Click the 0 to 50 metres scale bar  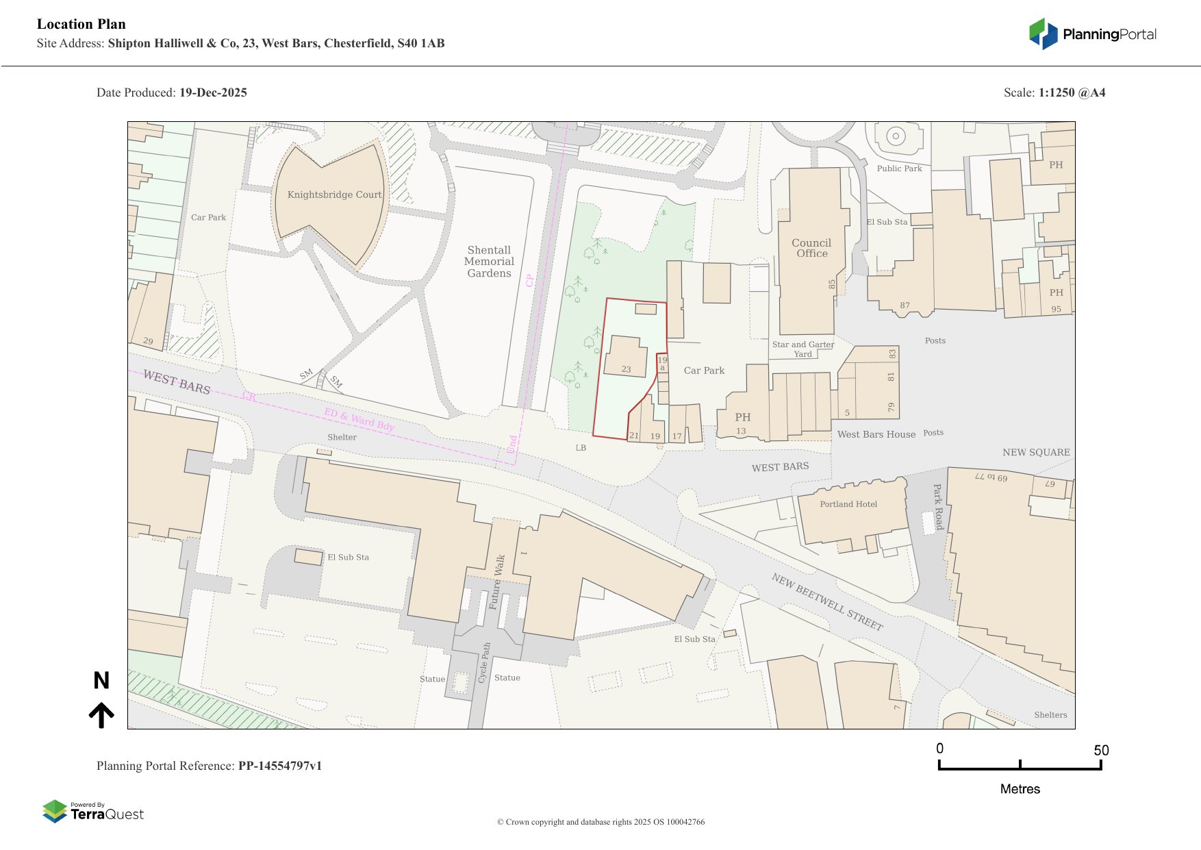(x=1020, y=766)
